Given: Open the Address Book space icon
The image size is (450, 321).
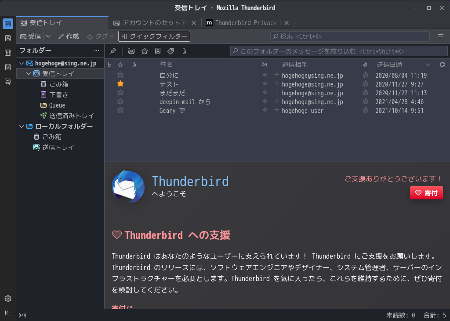Looking at the screenshot, I should click(x=8, y=38).
